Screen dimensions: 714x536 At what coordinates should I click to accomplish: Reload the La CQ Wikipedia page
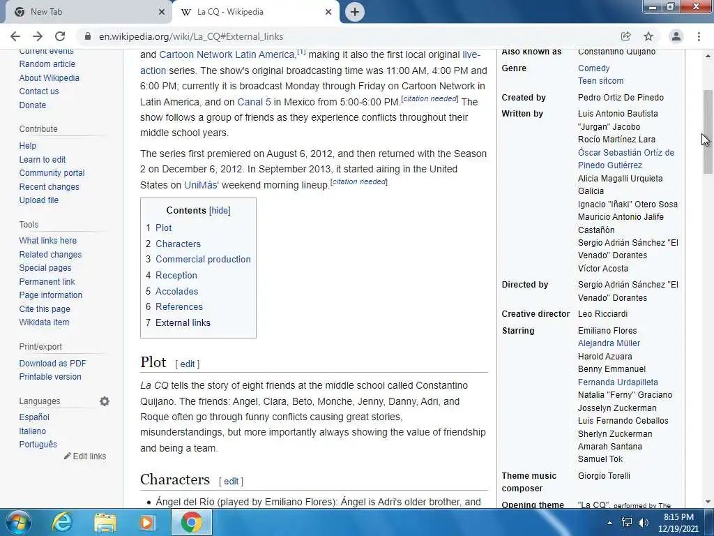coord(60,36)
